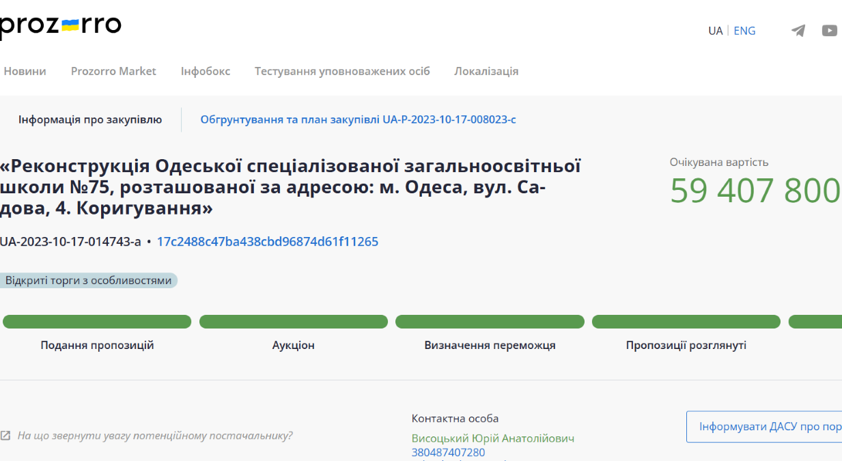Click the Prozorro logo
The height and width of the screenshot is (461, 842).
pos(60,26)
